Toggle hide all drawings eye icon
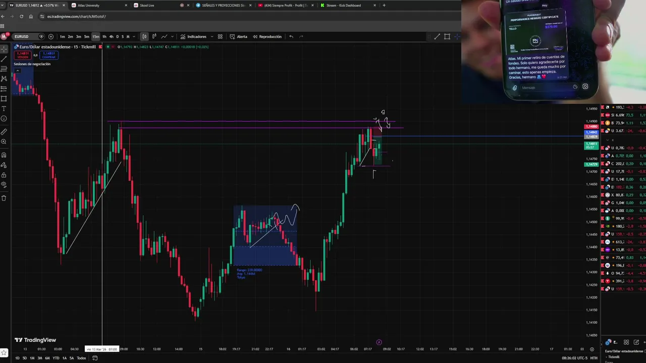The image size is (646, 363). coord(4,185)
